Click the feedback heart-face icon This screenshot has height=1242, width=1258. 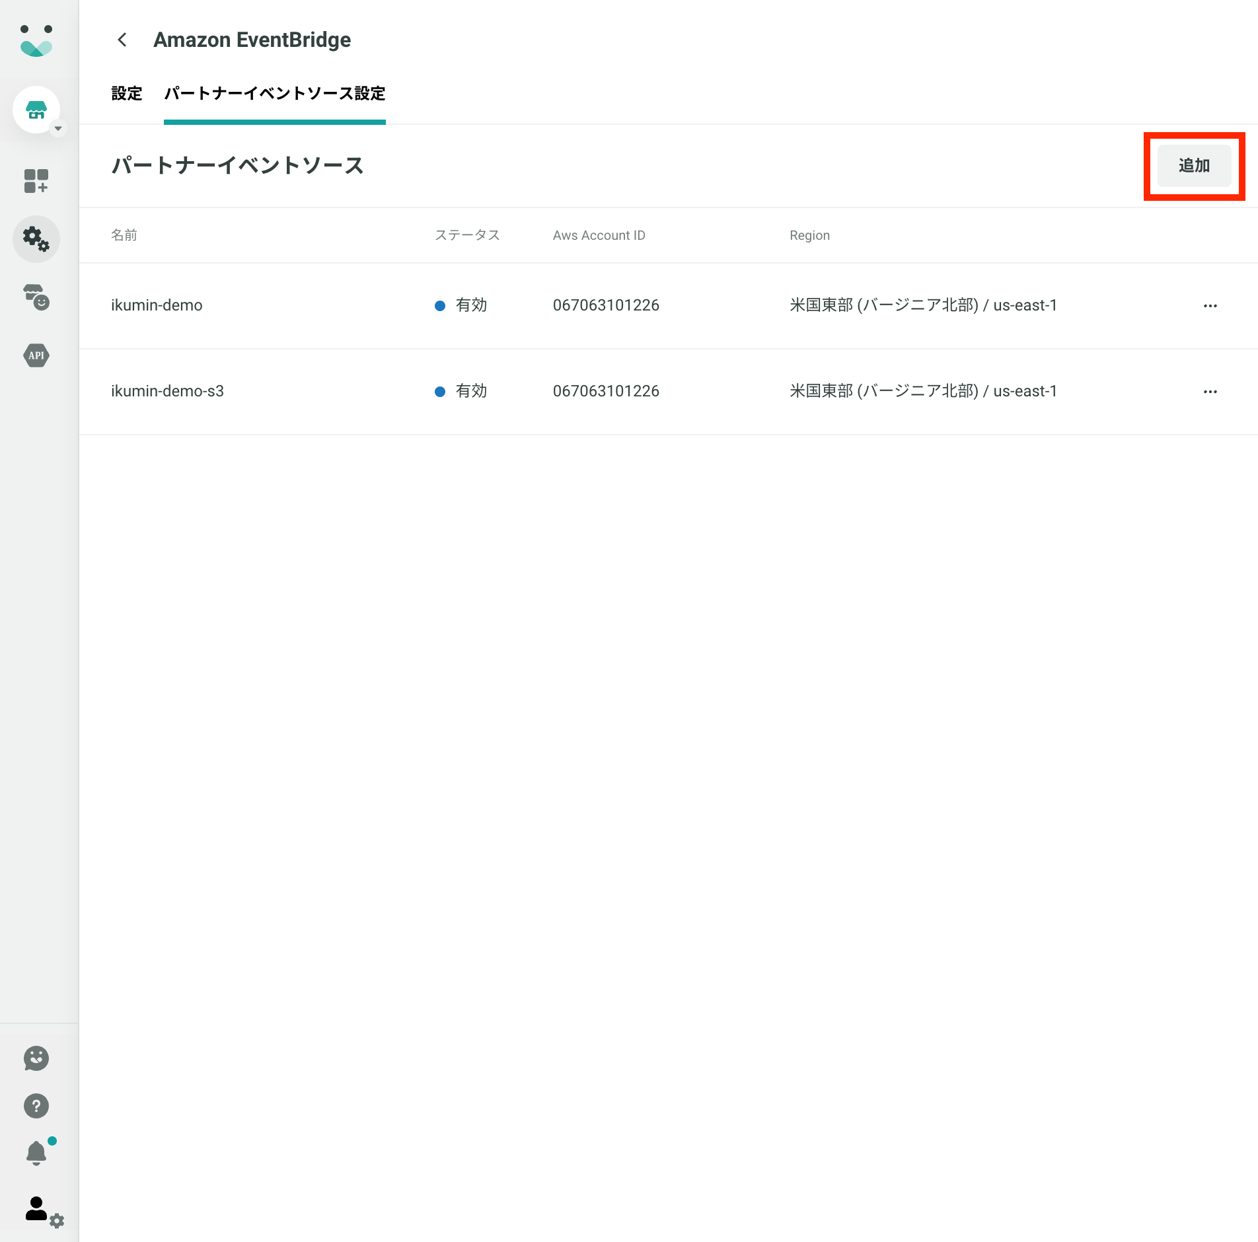36,1058
